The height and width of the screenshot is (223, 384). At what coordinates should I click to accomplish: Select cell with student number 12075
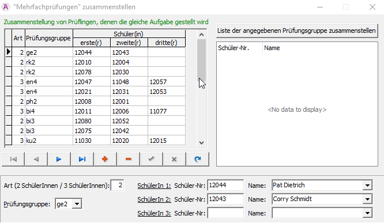coord(91,131)
